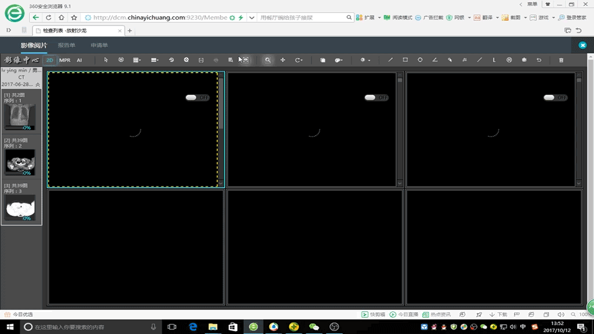Click the trash delete annotations icon
This screenshot has width=594, height=334.
(561, 60)
